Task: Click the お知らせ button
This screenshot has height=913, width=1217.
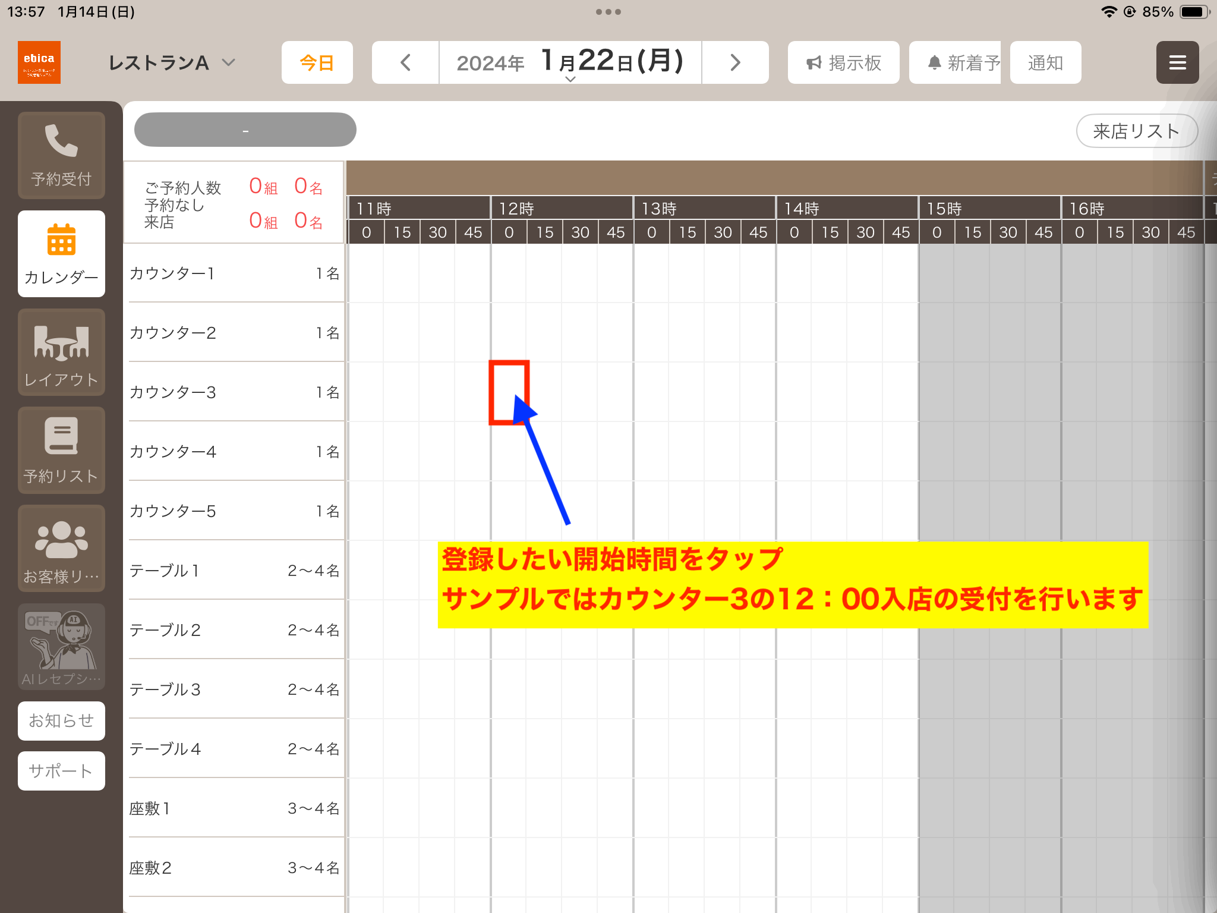Action: click(61, 721)
